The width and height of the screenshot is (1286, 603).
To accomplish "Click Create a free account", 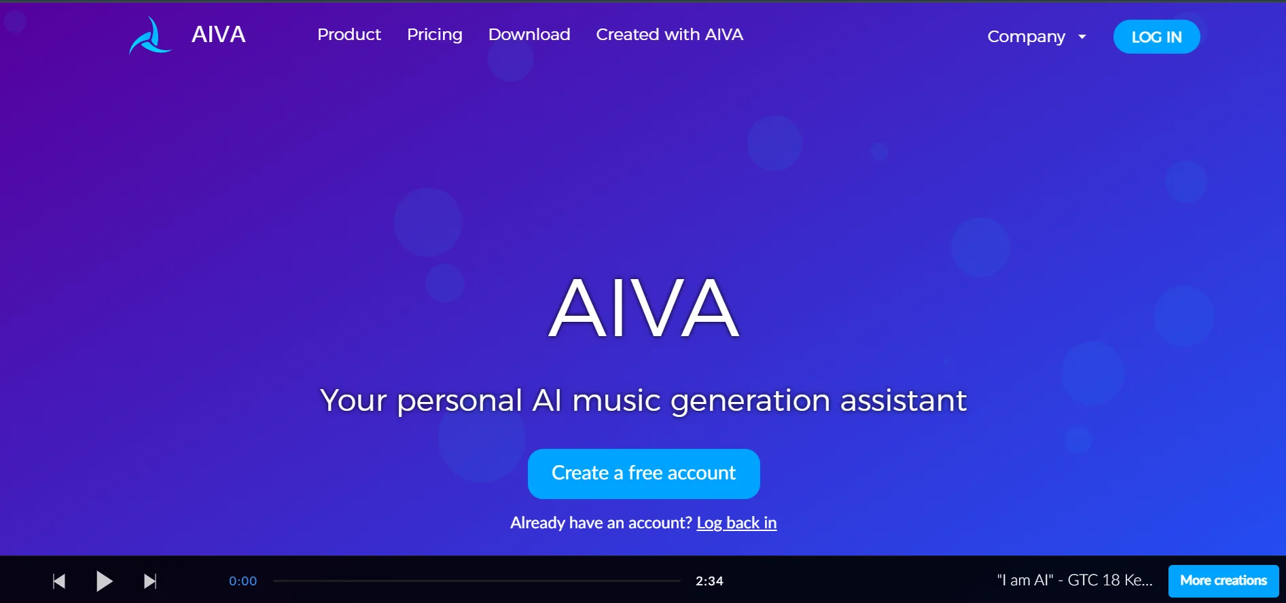I will [643, 473].
